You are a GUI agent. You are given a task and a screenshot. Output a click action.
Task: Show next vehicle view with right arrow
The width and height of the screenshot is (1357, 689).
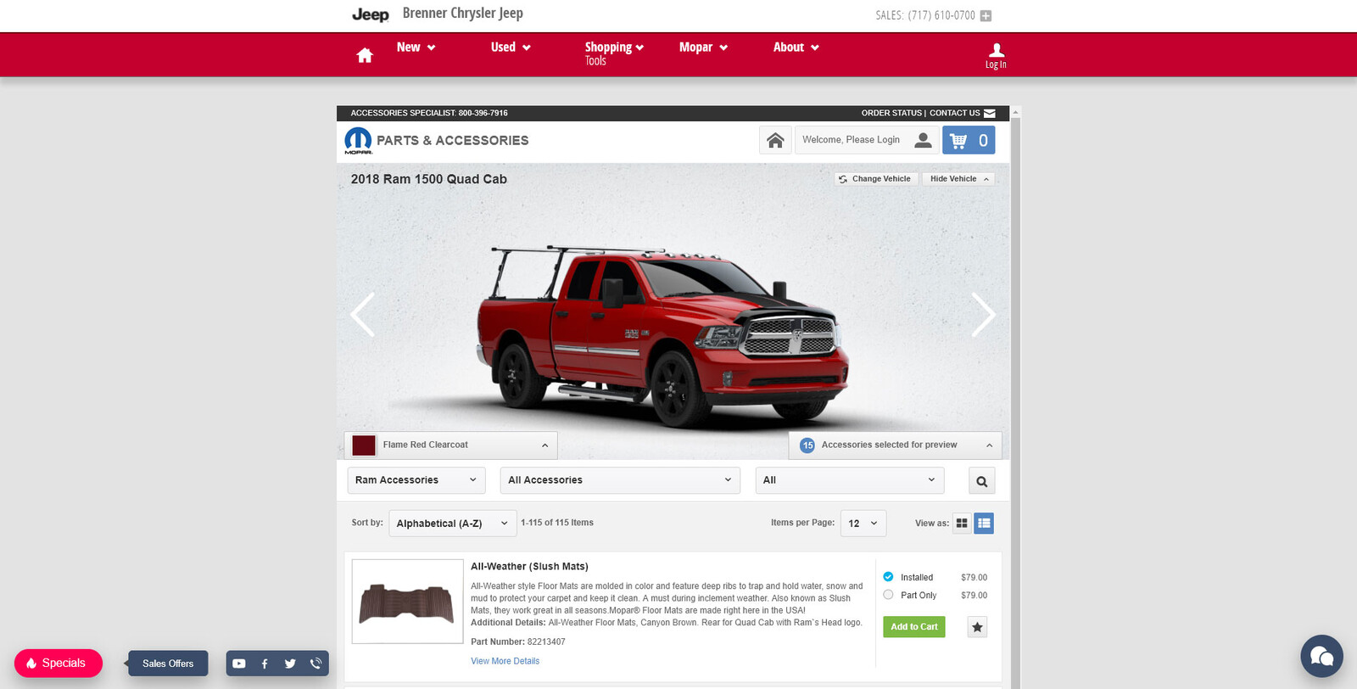[983, 315]
